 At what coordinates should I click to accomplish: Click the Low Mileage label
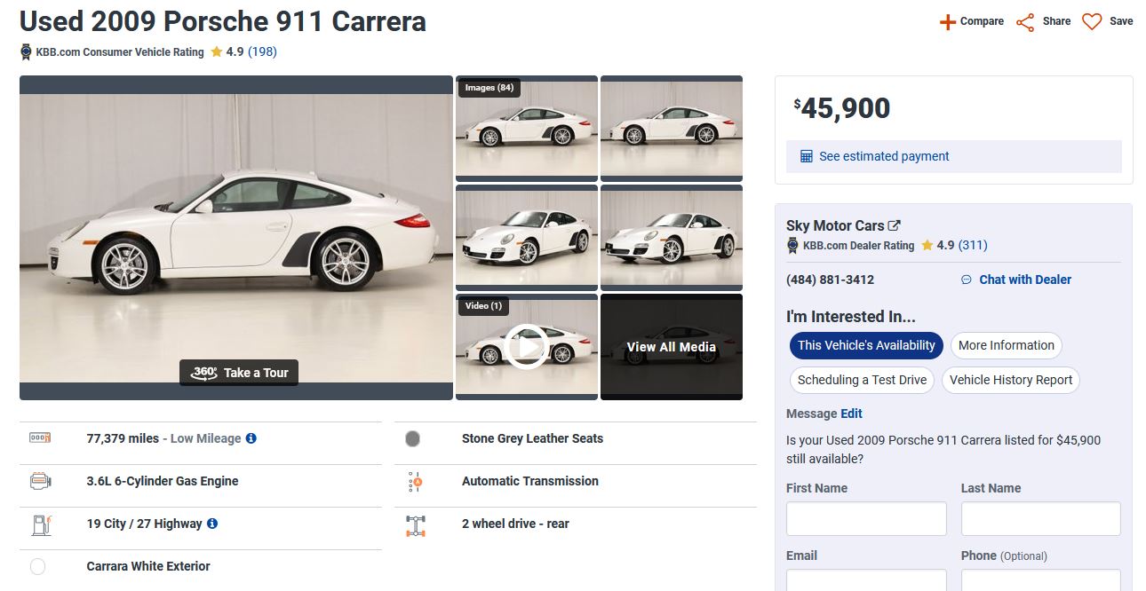tap(205, 438)
